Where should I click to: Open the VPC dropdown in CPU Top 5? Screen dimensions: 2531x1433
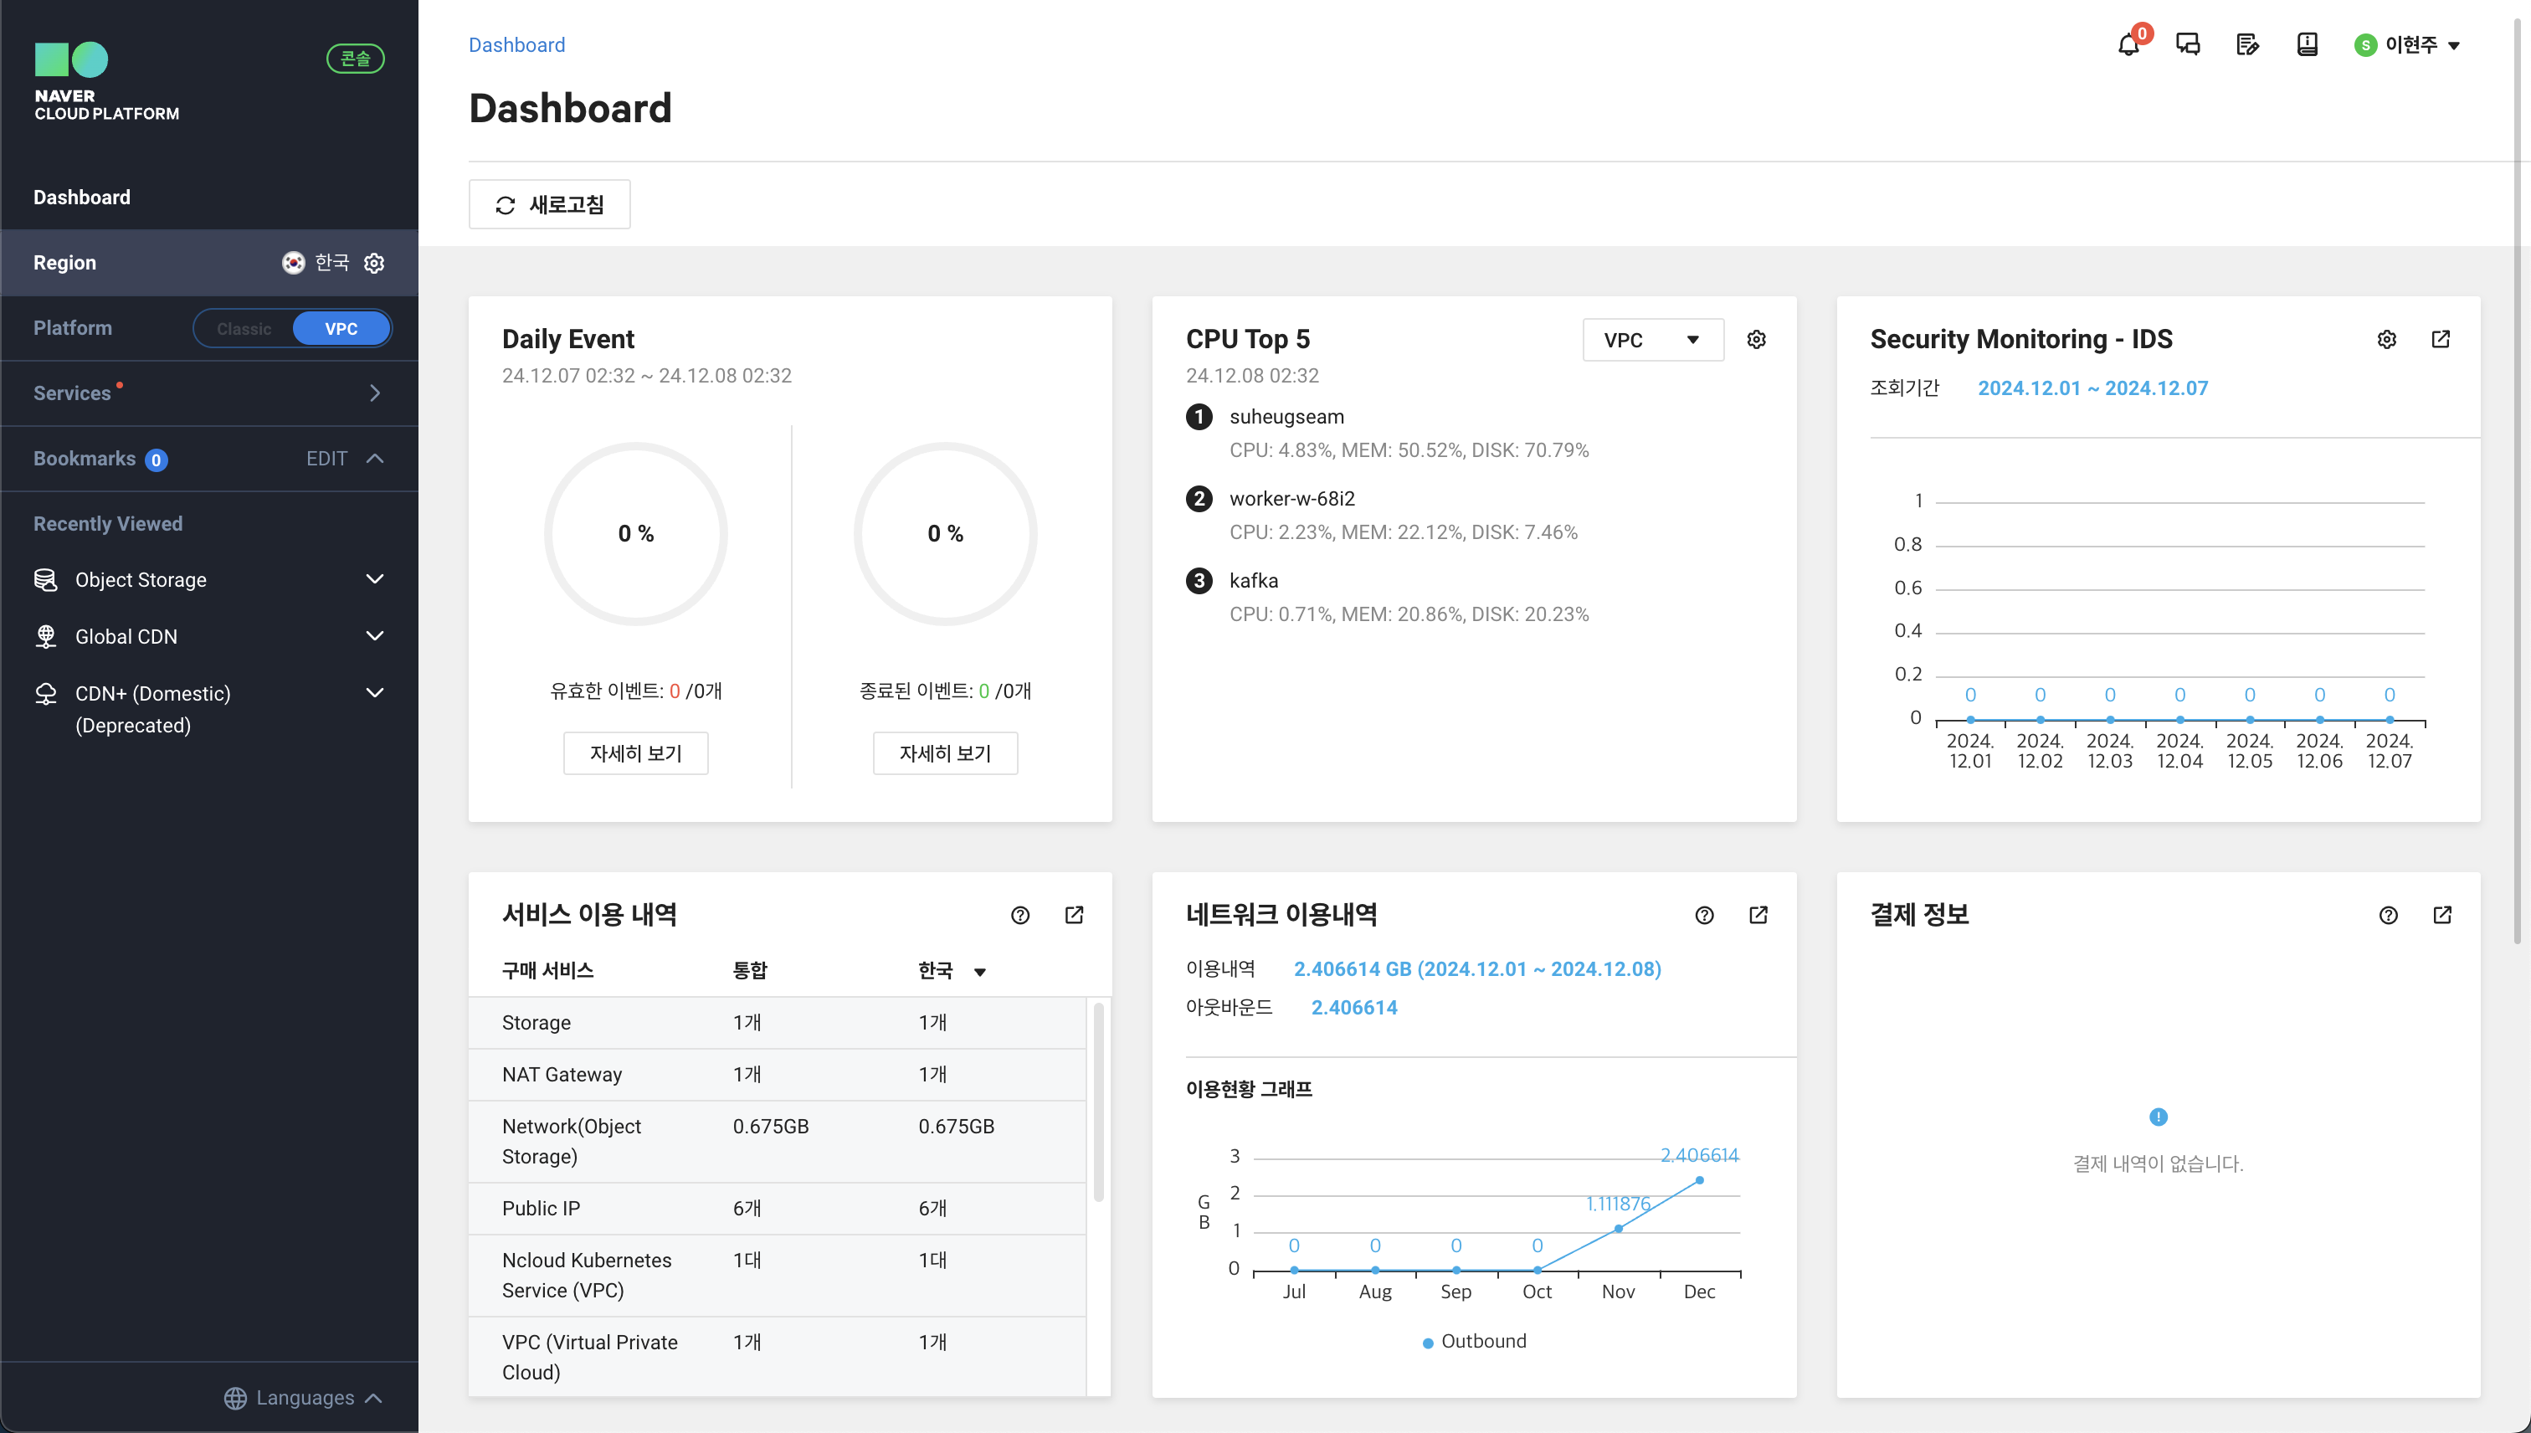(x=1652, y=340)
